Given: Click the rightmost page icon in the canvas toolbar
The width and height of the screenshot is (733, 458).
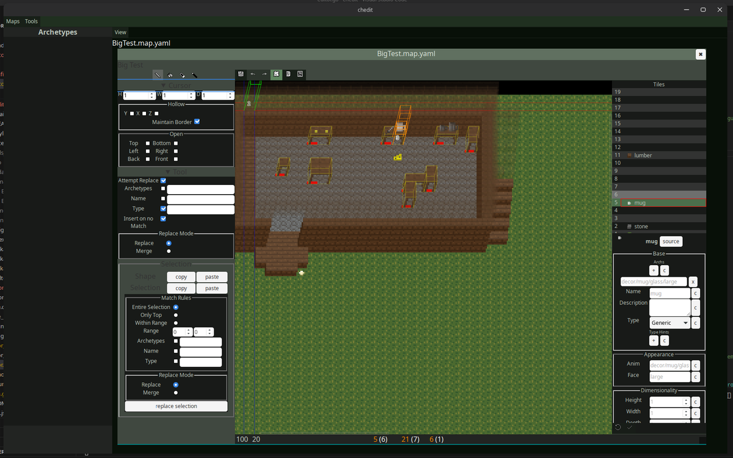Looking at the screenshot, I should pos(300,74).
